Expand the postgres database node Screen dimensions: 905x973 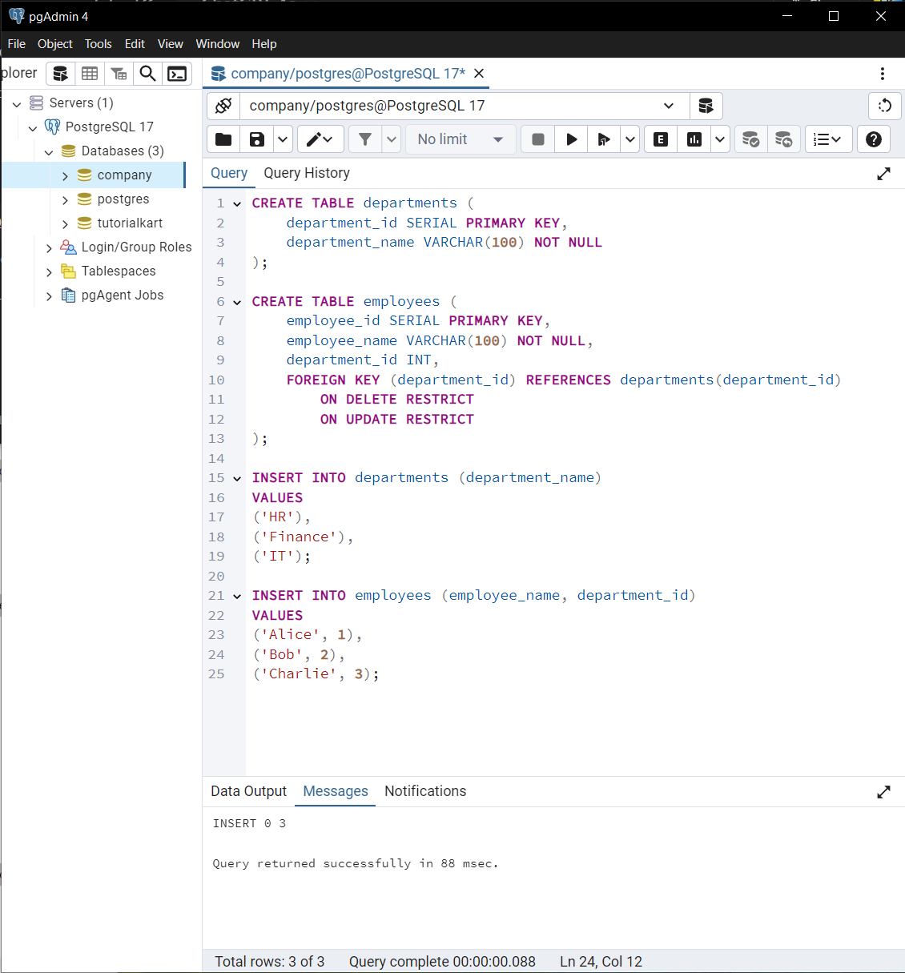pyautogui.click(x=65, y=199)
